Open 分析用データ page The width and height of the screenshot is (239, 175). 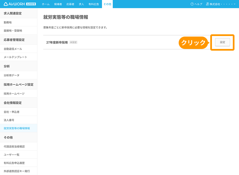point(12,75)
